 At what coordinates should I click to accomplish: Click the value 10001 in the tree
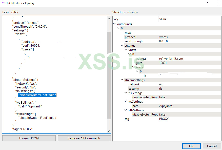[x=163, y=63]
